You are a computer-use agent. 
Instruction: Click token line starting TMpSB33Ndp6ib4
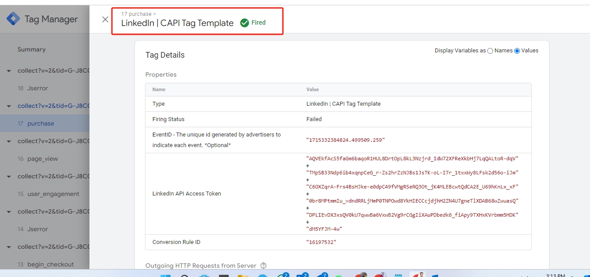412,173
